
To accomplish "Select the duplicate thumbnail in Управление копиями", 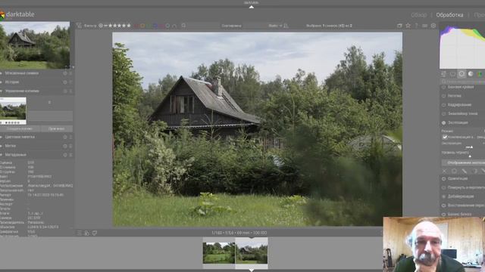I will coord(13,110).
